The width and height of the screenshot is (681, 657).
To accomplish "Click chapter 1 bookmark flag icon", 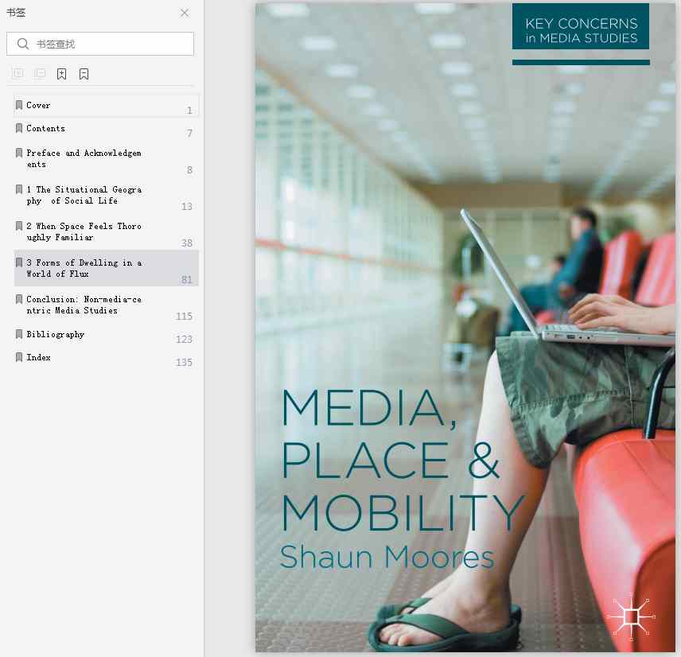I will click(19, 189).
